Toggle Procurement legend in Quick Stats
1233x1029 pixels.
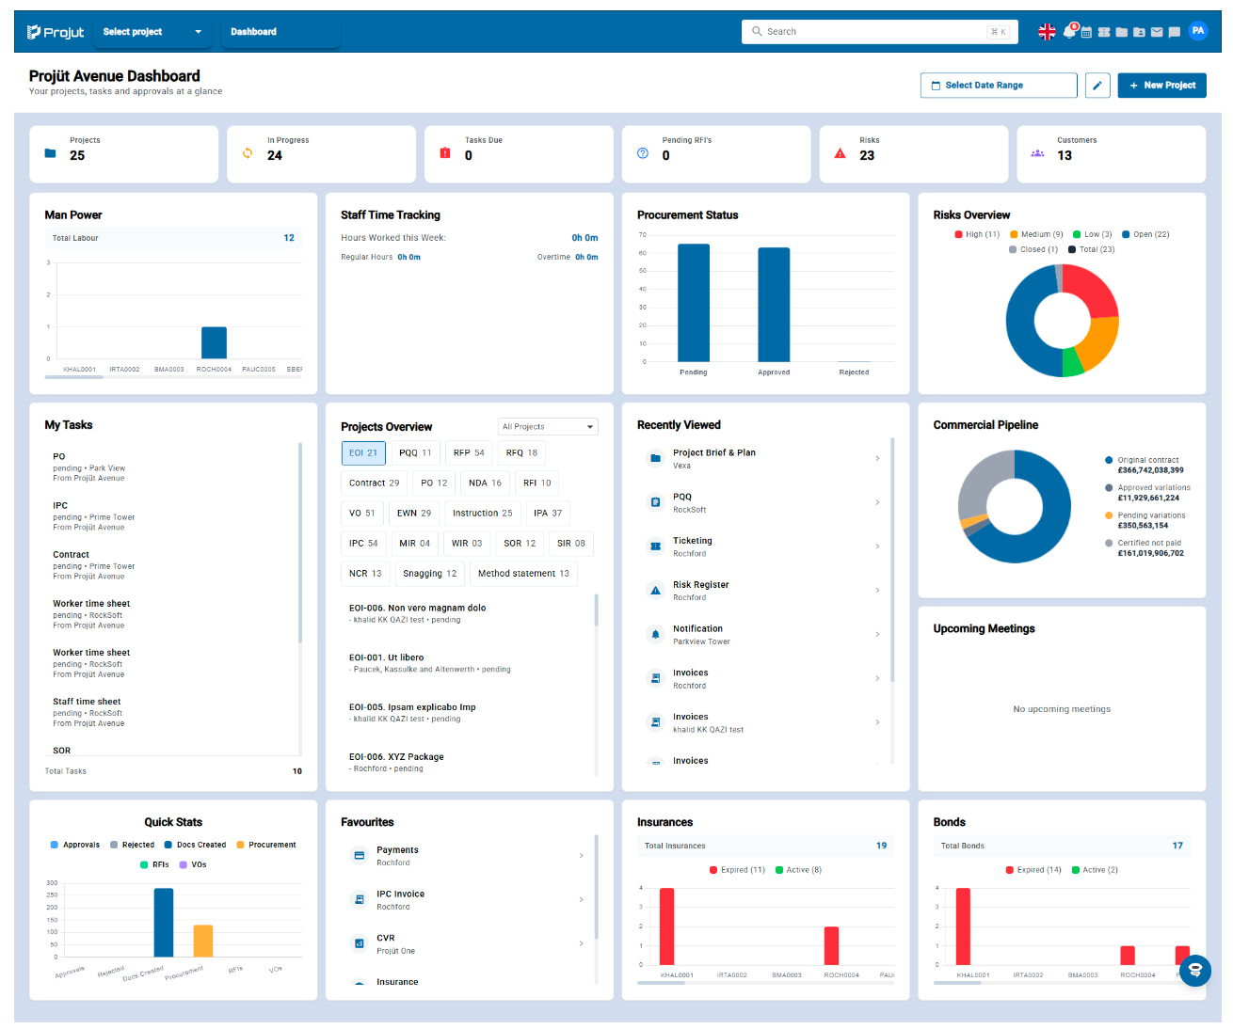[266, 845]
